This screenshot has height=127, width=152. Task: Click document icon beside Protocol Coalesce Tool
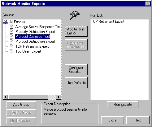[11, 37]
